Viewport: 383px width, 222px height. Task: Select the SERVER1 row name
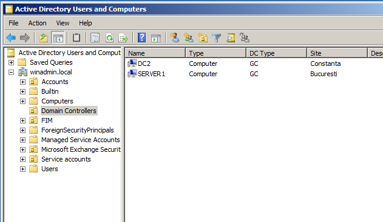pos(152,74)
